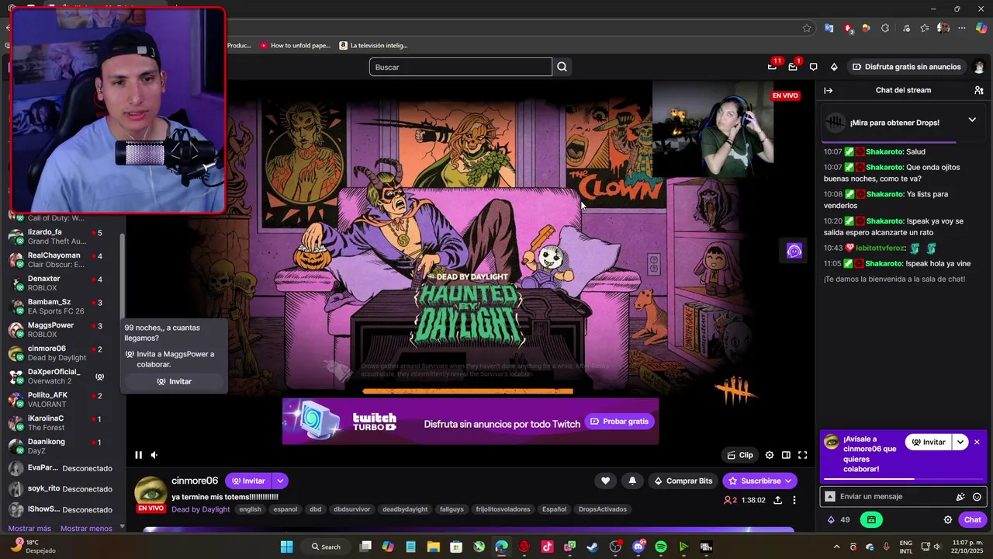Open the Bits diamond icon in top bar
993x559 pixels.
834,67
